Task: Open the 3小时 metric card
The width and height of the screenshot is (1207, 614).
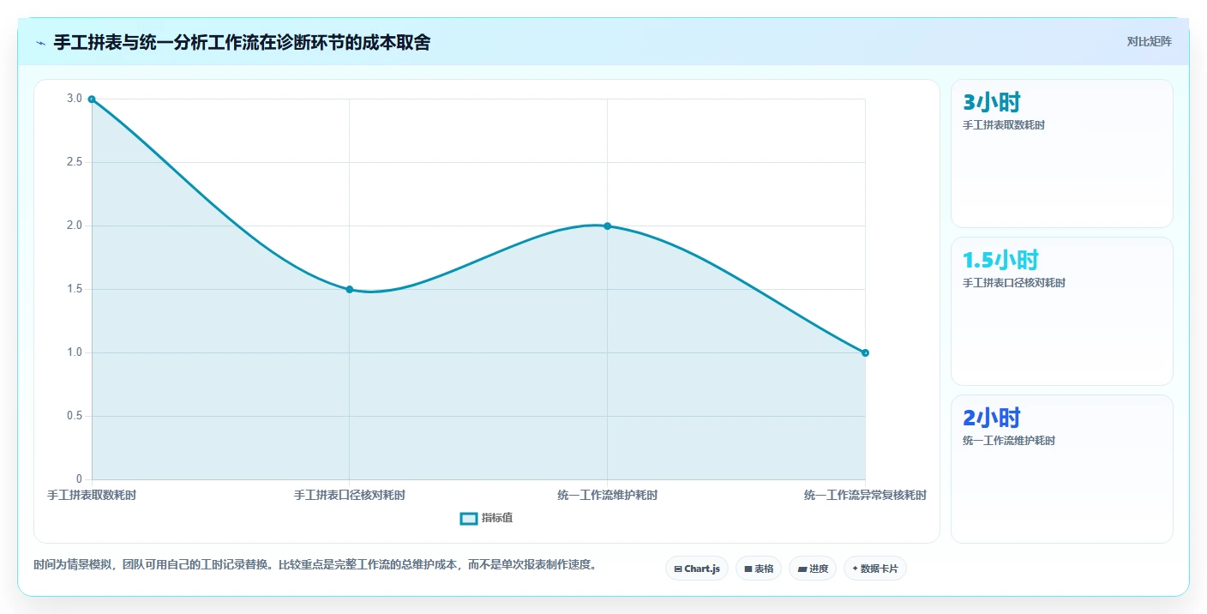Action: click(1062, 153)
